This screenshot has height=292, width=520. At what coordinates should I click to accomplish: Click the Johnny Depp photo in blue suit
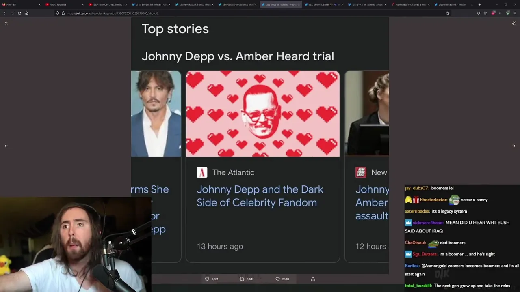(x=156, y=114)
